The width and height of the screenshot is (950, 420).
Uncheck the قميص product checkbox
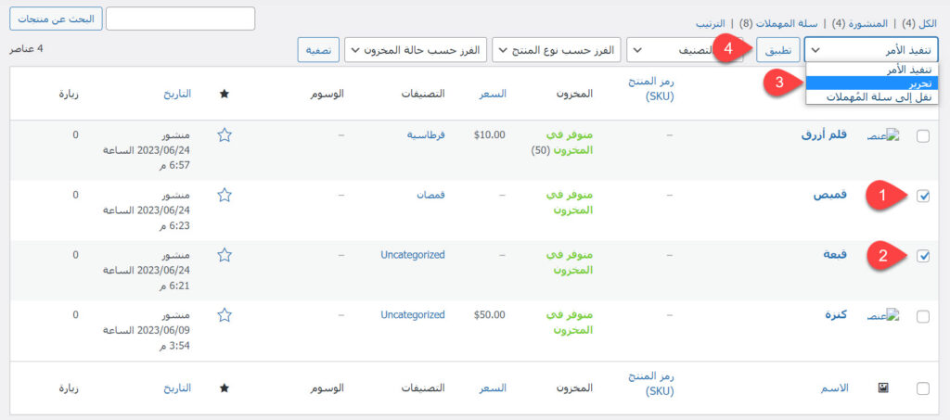pyautogui.click(x=922, y=196)
